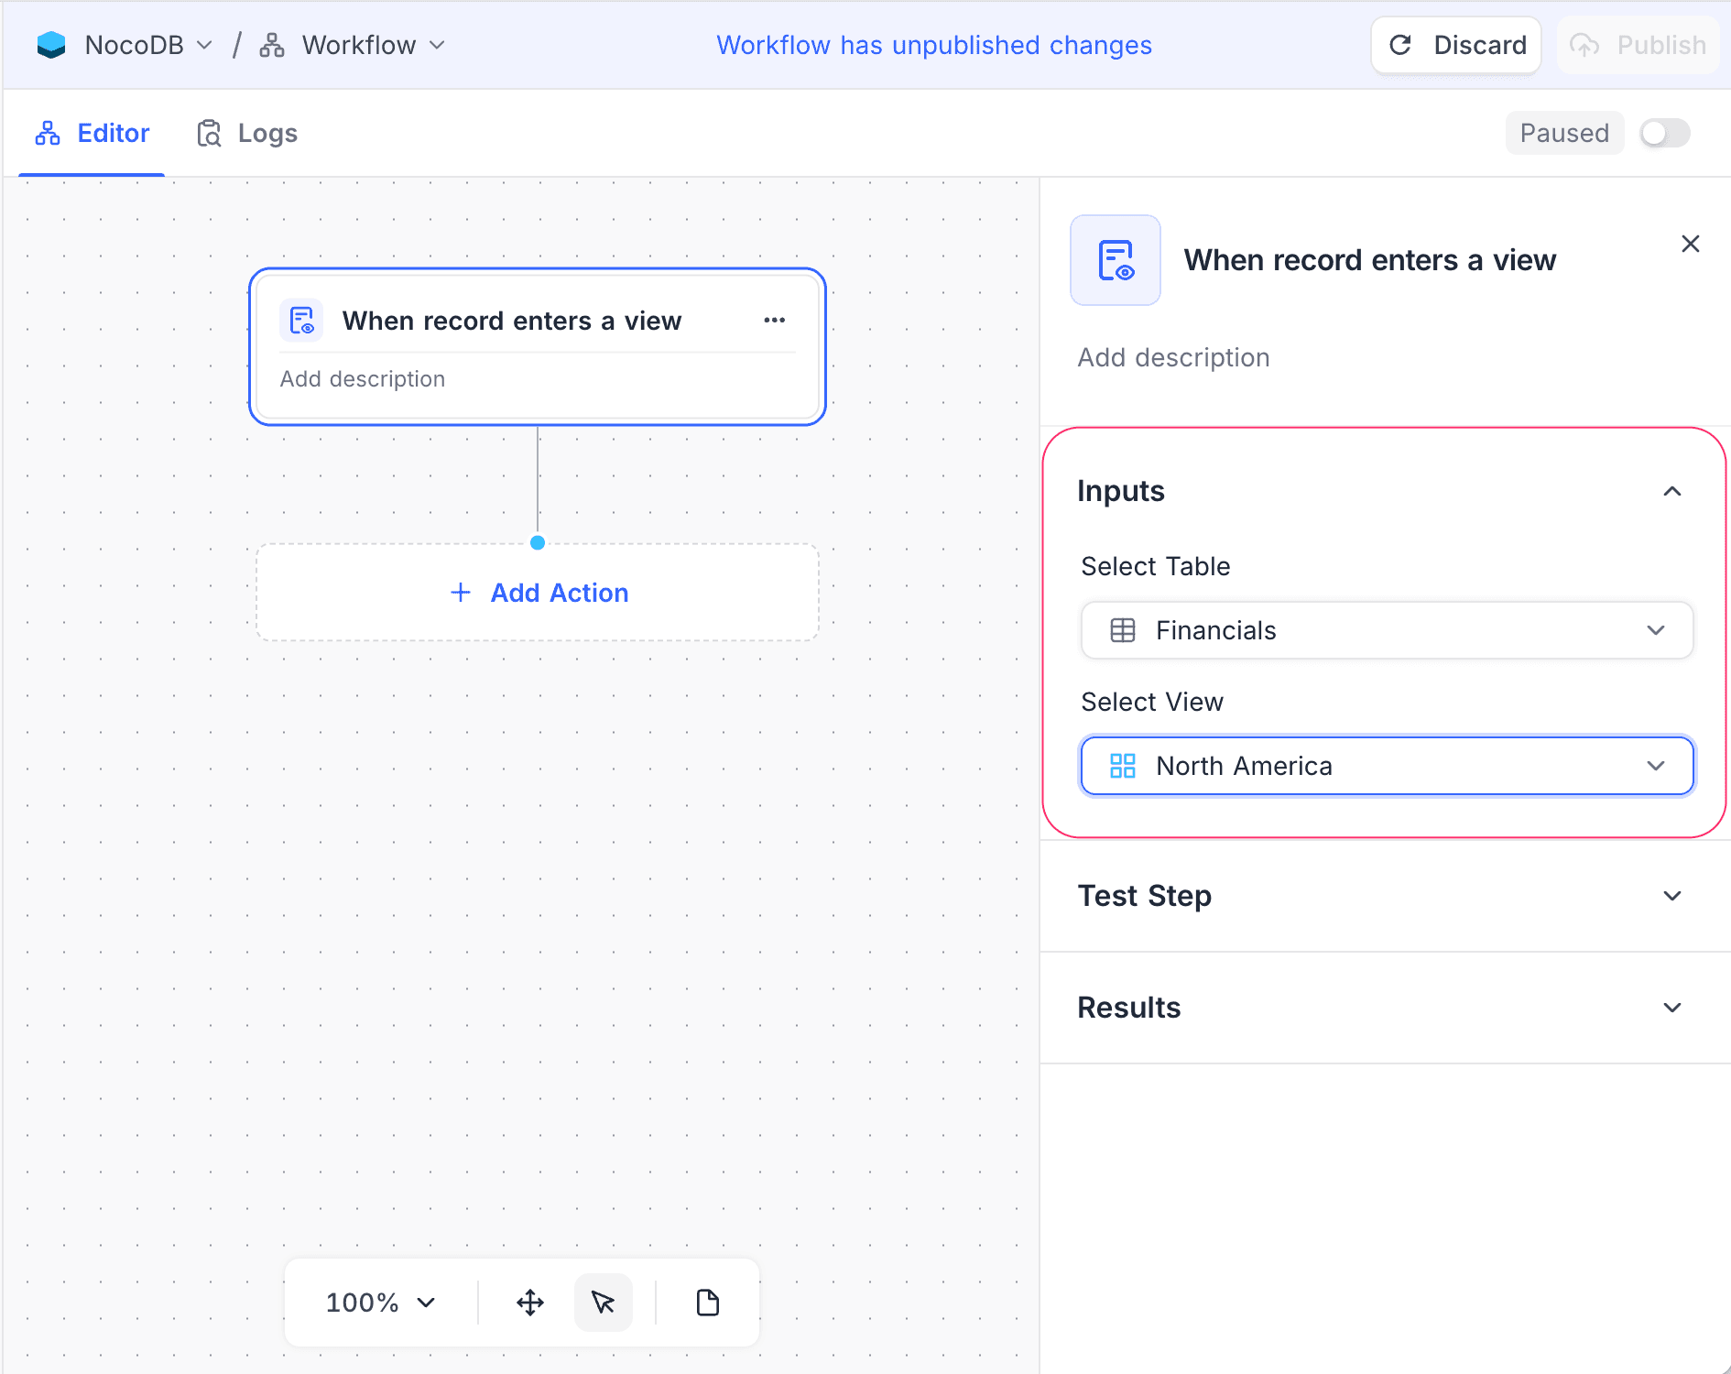Click the workflow branch icon in breadcrumb
1731x1374 pixels.
click(270, 44)
